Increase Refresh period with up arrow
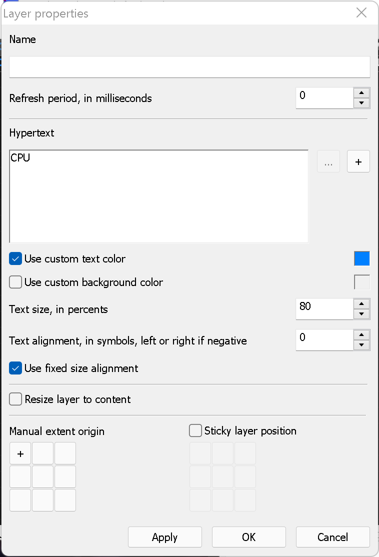This screenshot has width=379, height=557. click(x=361, y=93)
